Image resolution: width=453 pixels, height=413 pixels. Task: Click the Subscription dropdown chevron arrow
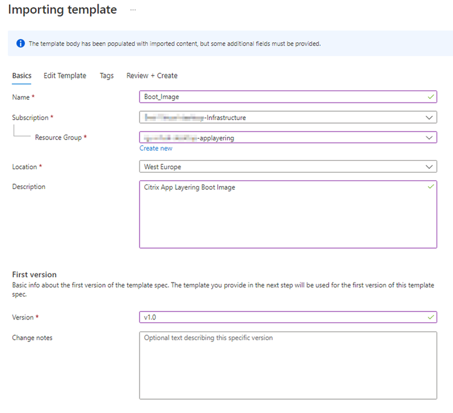click(429, 118)
